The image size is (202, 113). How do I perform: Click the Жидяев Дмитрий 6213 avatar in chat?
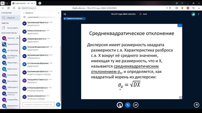[x=25, y=40]
